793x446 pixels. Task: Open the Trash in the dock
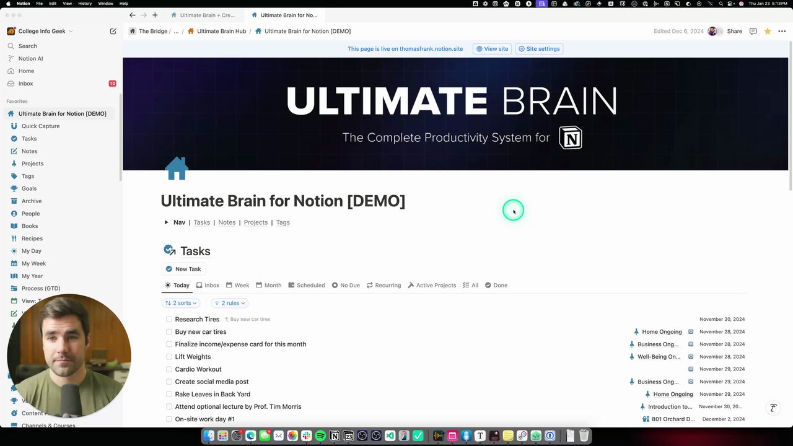584,436
